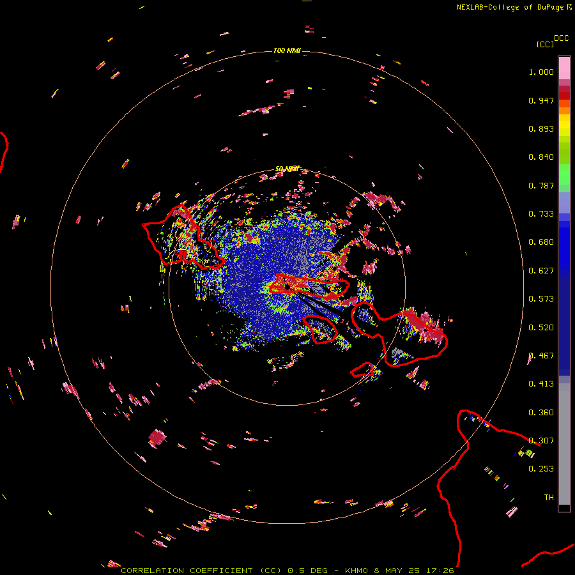The width and height of the screenshot is (575, 575).
Task: Click the 0.413 color scale value
Action: point(541,384)
